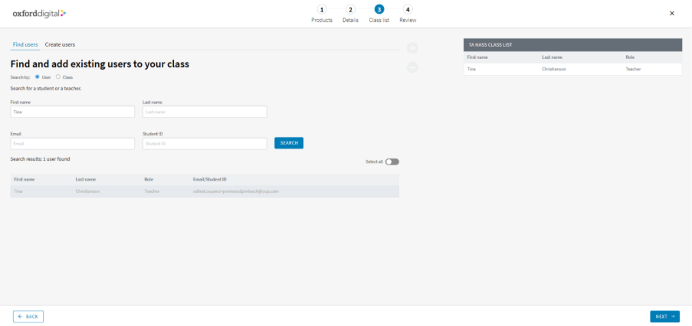Select the User search radio button
692x326 pixels.
pos(38,77)
